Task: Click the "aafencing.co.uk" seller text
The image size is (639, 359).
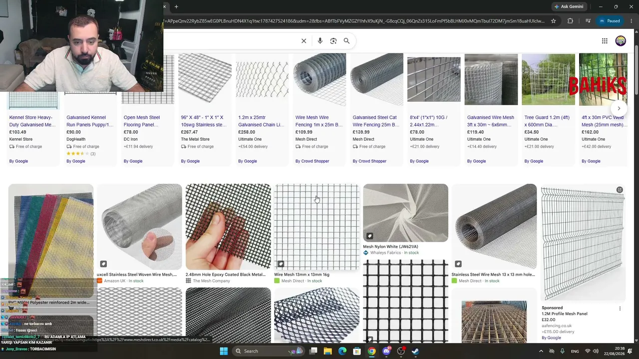Action: click(x=557, y=326)
